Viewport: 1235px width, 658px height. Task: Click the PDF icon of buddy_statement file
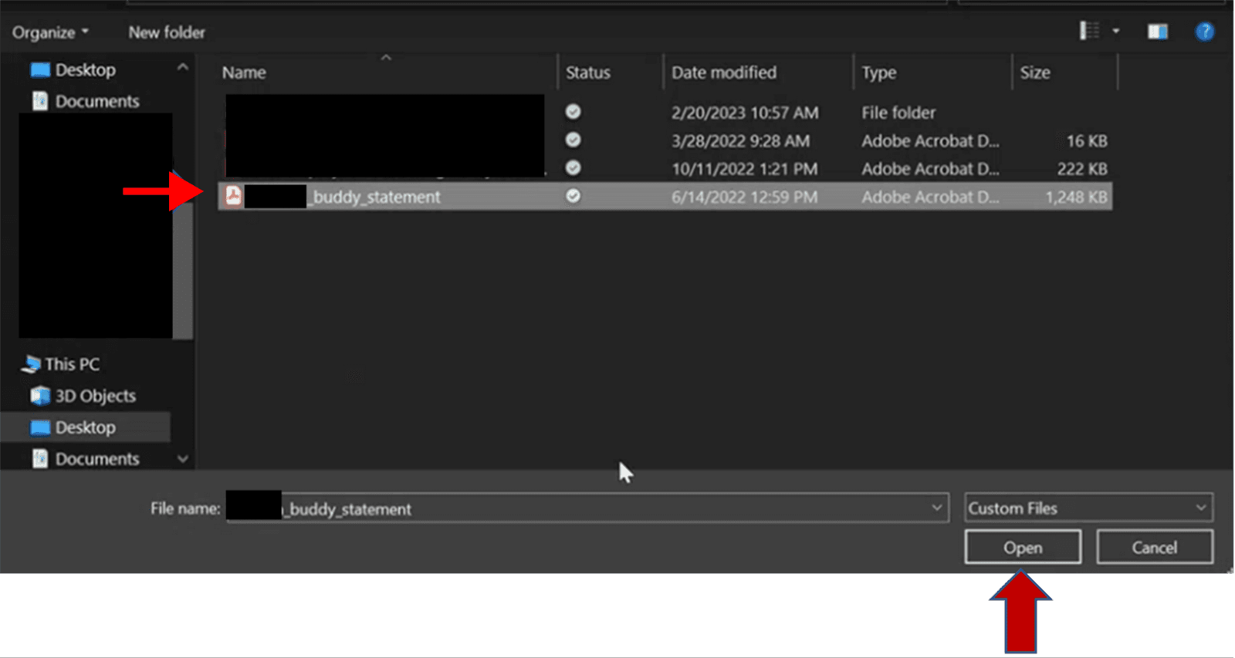coord(233,196)
